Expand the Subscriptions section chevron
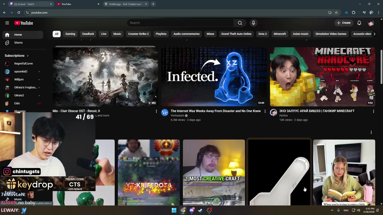Screen dimensions: 383x215 (28, 56)
